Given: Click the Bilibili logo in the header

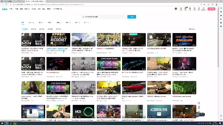Looking at the screenshot, I should click(x=4, y=9).
